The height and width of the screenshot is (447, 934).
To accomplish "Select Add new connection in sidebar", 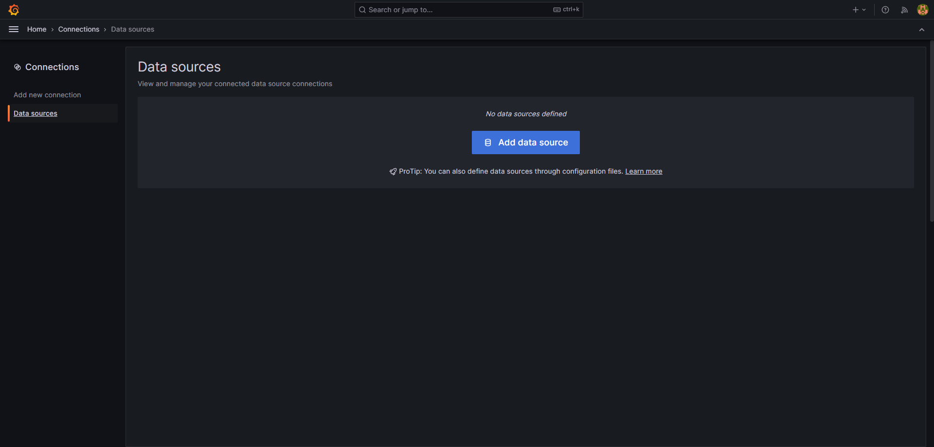I will pos(47,95).
